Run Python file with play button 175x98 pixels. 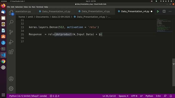tap(158, 11)
